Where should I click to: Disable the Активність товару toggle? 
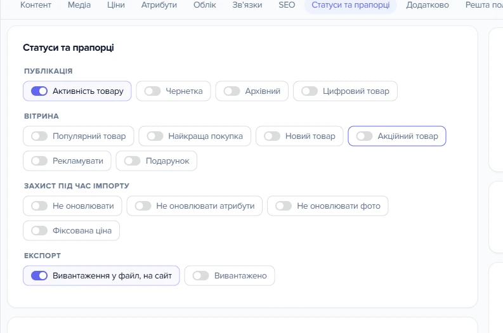(39, 91)
